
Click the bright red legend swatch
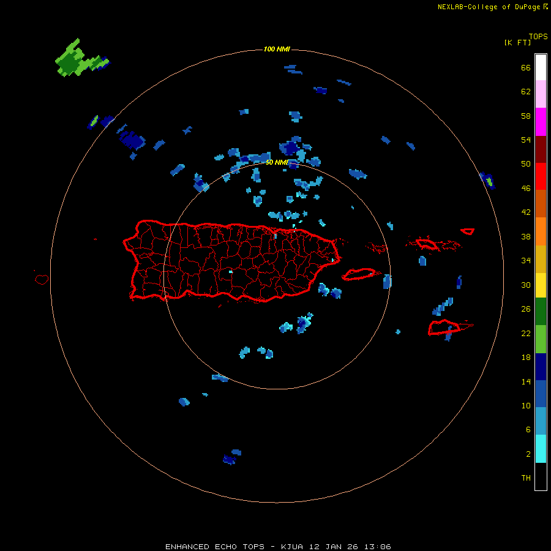pos(541,176)
